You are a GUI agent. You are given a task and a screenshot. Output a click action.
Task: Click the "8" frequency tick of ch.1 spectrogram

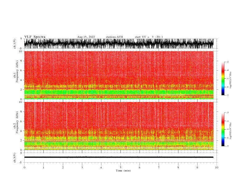(x=21, y=61)
